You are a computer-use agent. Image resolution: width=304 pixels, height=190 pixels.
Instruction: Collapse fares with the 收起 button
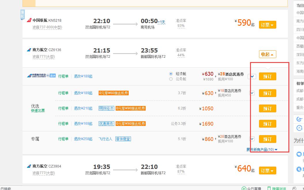click(268, 54)
